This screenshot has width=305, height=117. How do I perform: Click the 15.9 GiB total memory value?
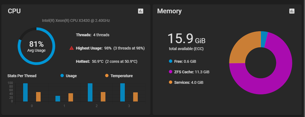click(187, 39)
